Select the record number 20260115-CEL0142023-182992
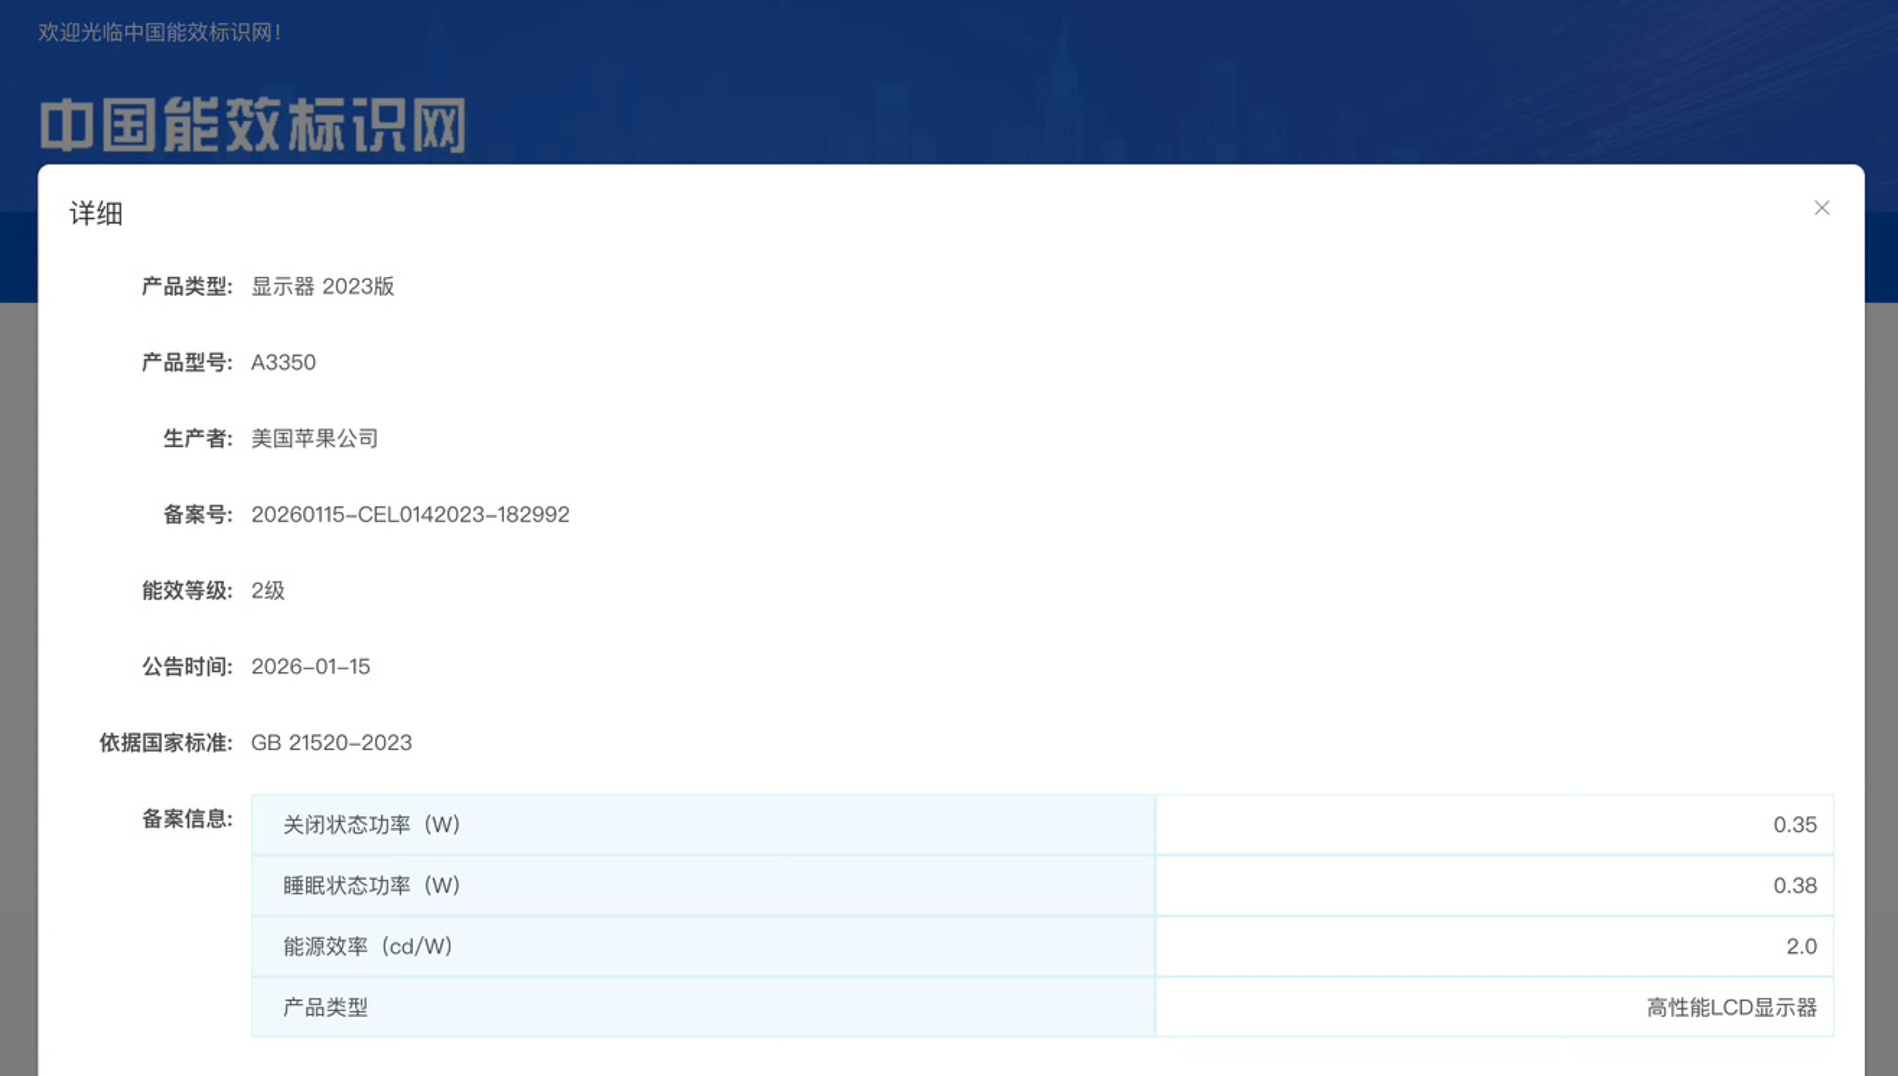 click(410, 515)
